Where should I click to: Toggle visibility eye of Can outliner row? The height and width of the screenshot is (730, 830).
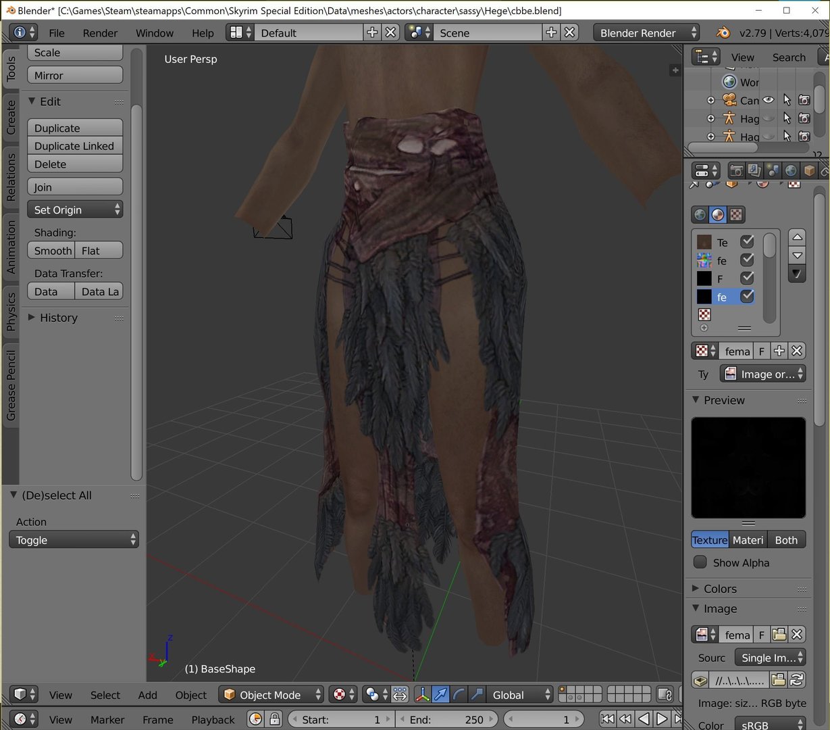[x=769, y=99]
